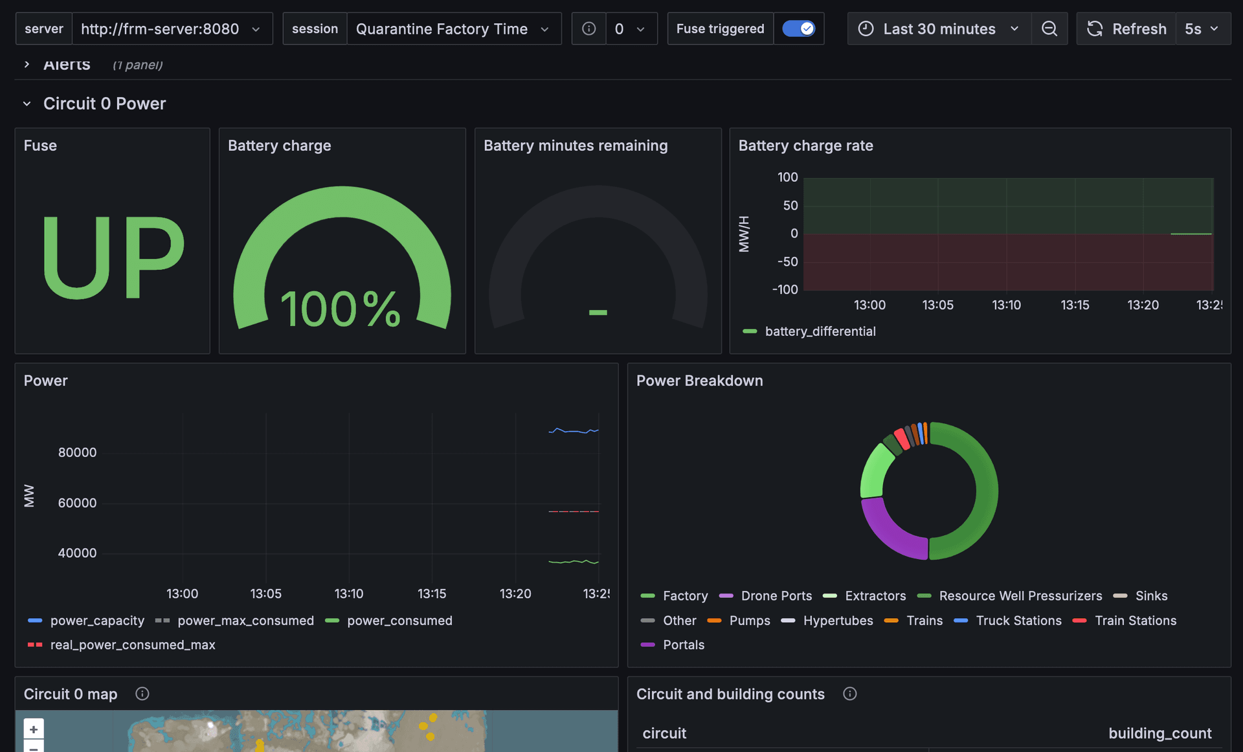This screenshot has height=752, width=1243.
Task: Expand the Alerts row
Action: pos(27,64)
